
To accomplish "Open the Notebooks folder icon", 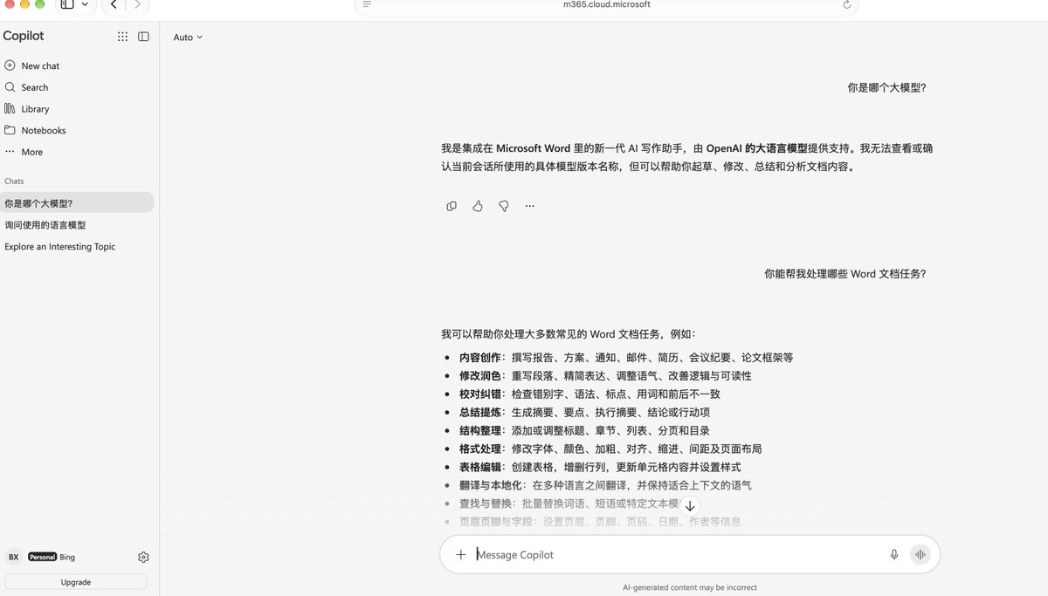I will (x=10, y=130).
